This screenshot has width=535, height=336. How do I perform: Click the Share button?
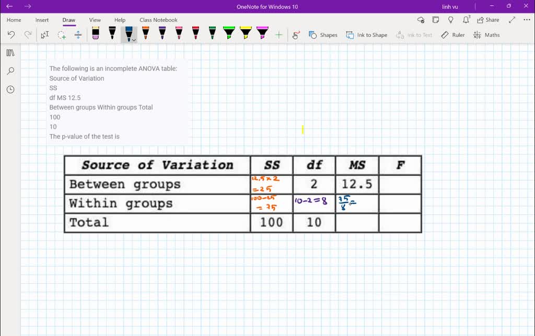click(x=487, y=20)
